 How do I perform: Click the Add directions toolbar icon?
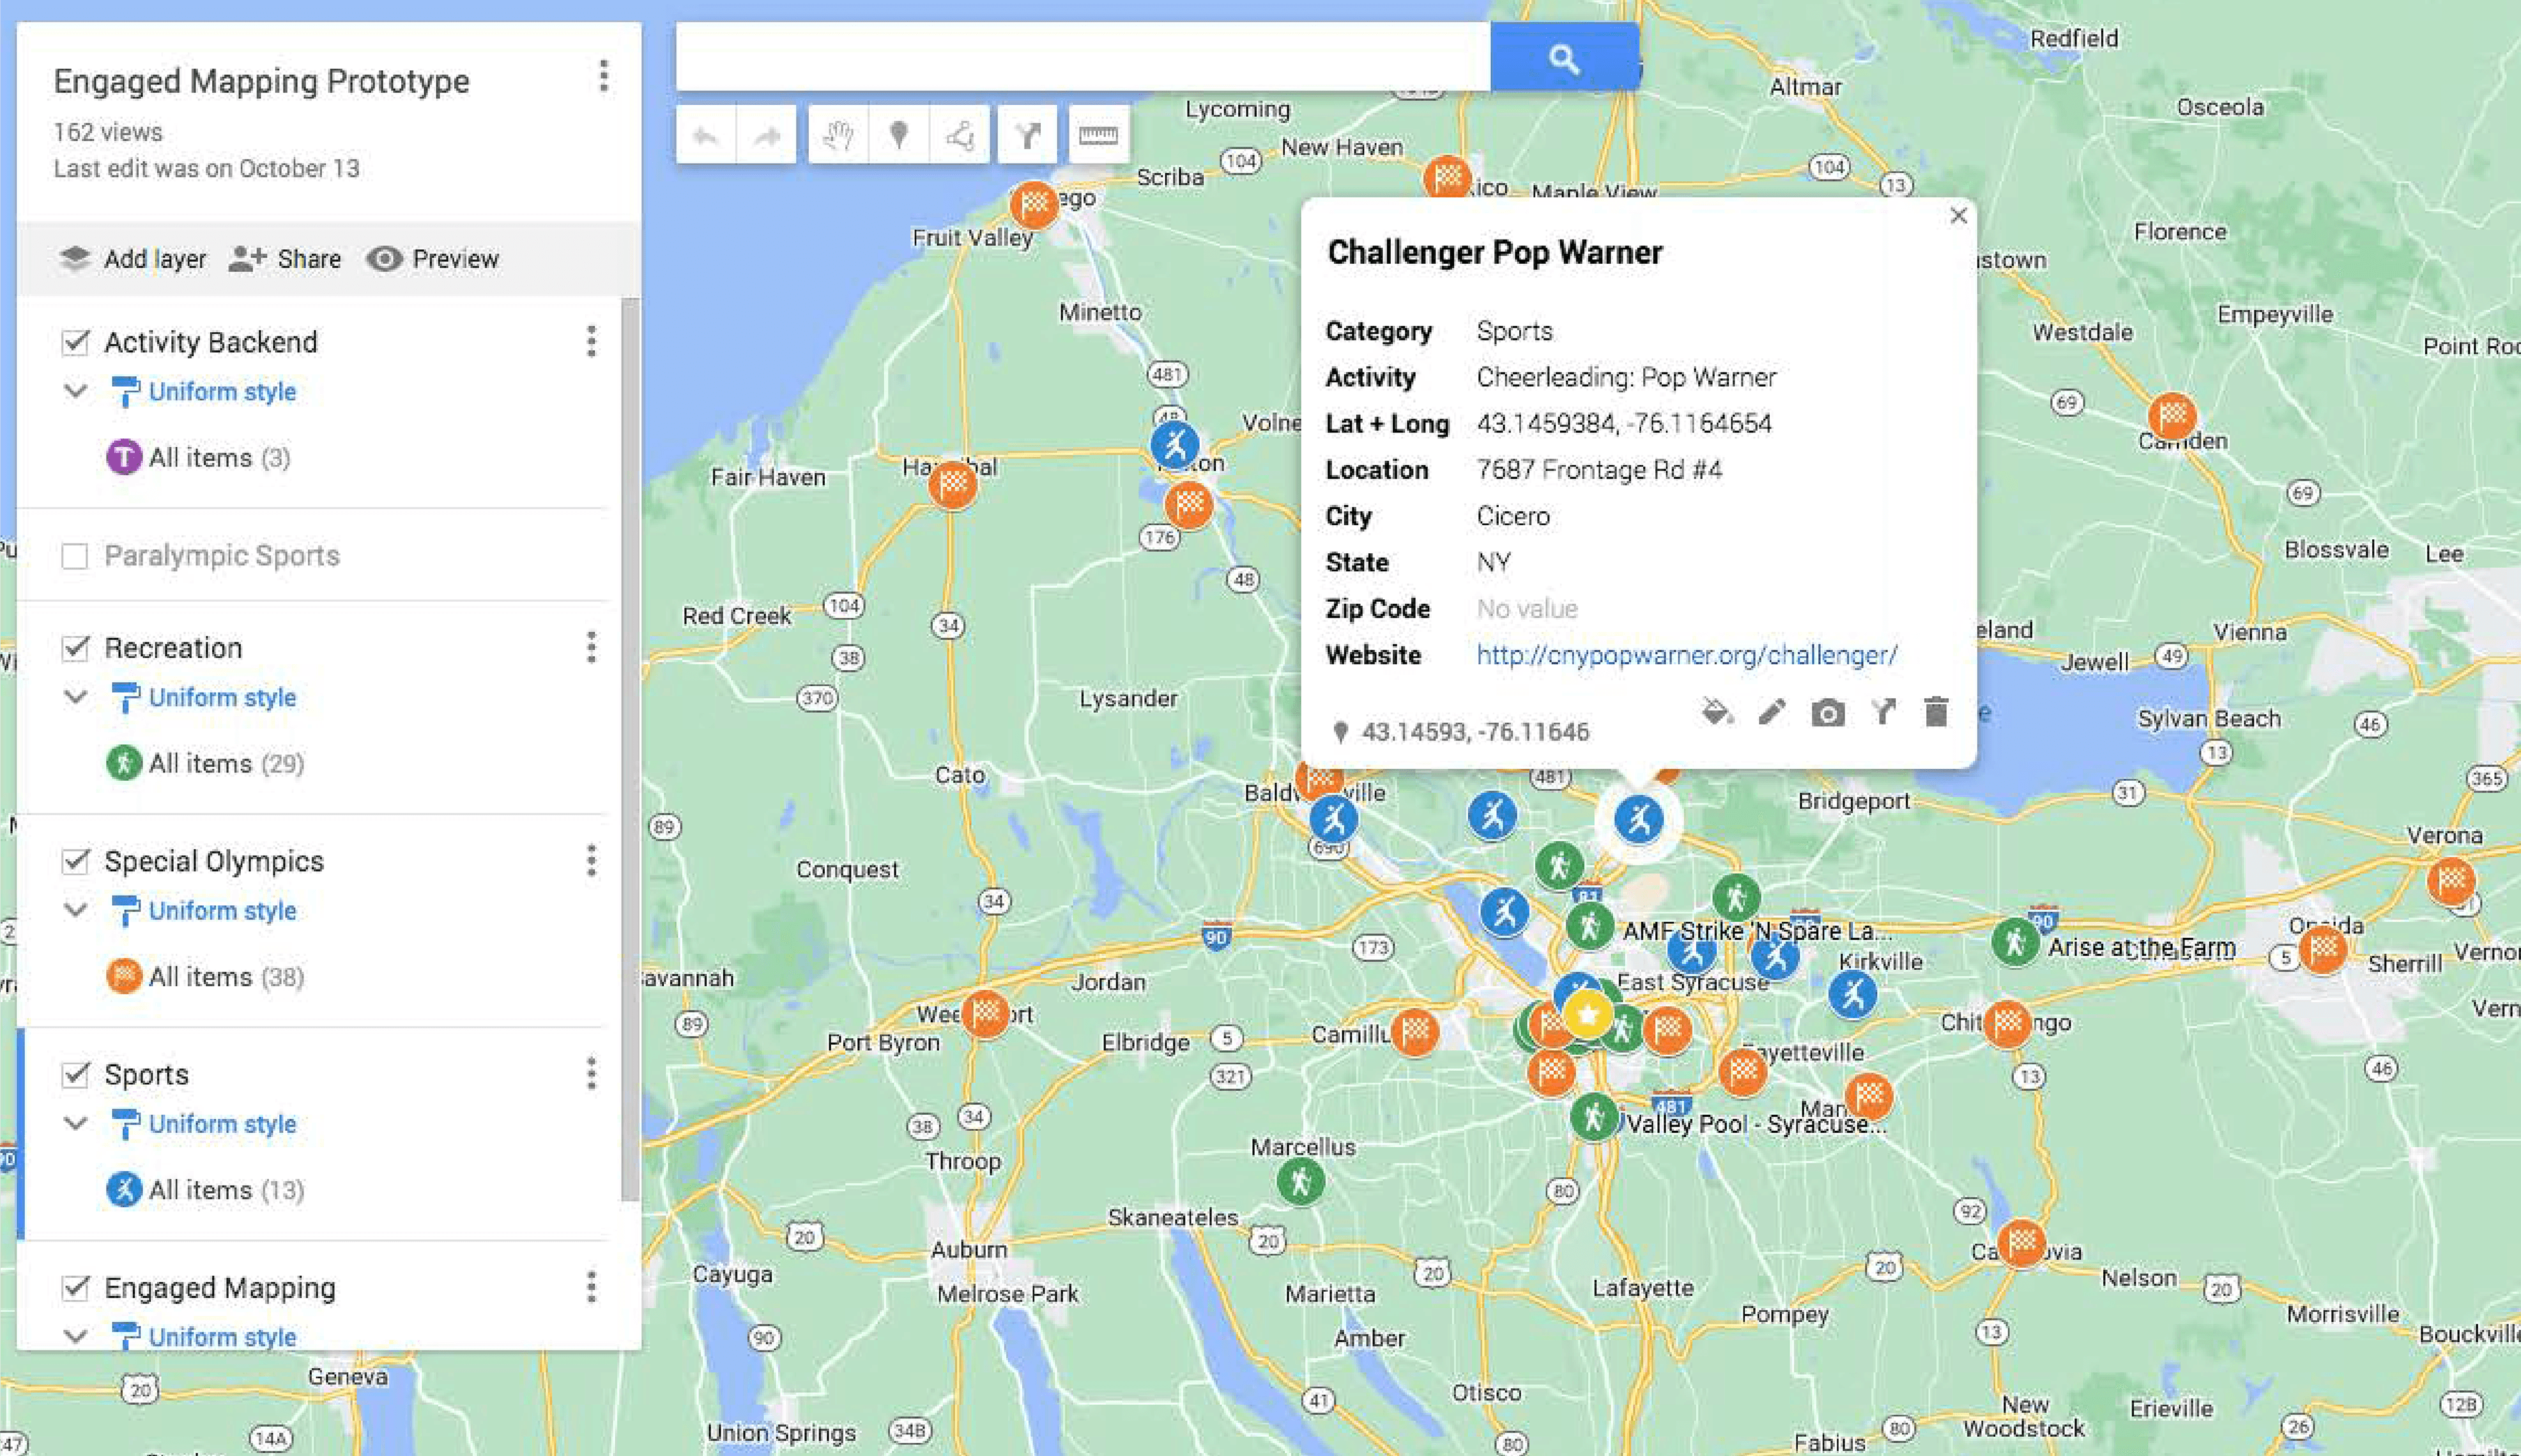coord(1027,134)
